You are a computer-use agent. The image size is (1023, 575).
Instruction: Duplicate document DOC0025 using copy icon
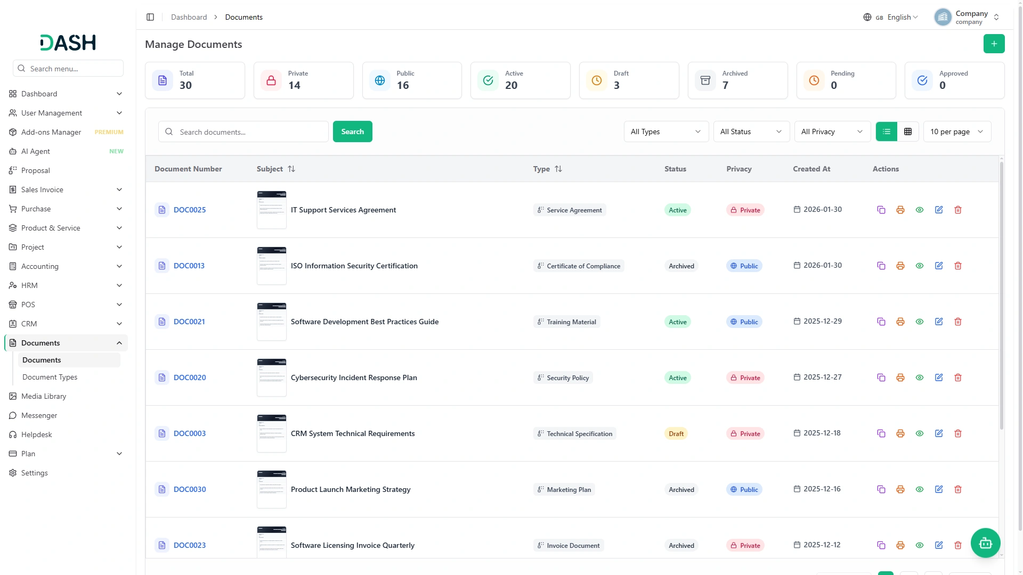pyautogui.click(x=881, y=210)
